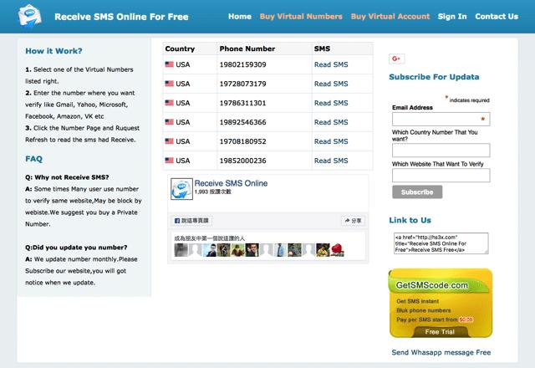Click the Subscribe button
Screen dimensions: 535x368
(417, 192)
